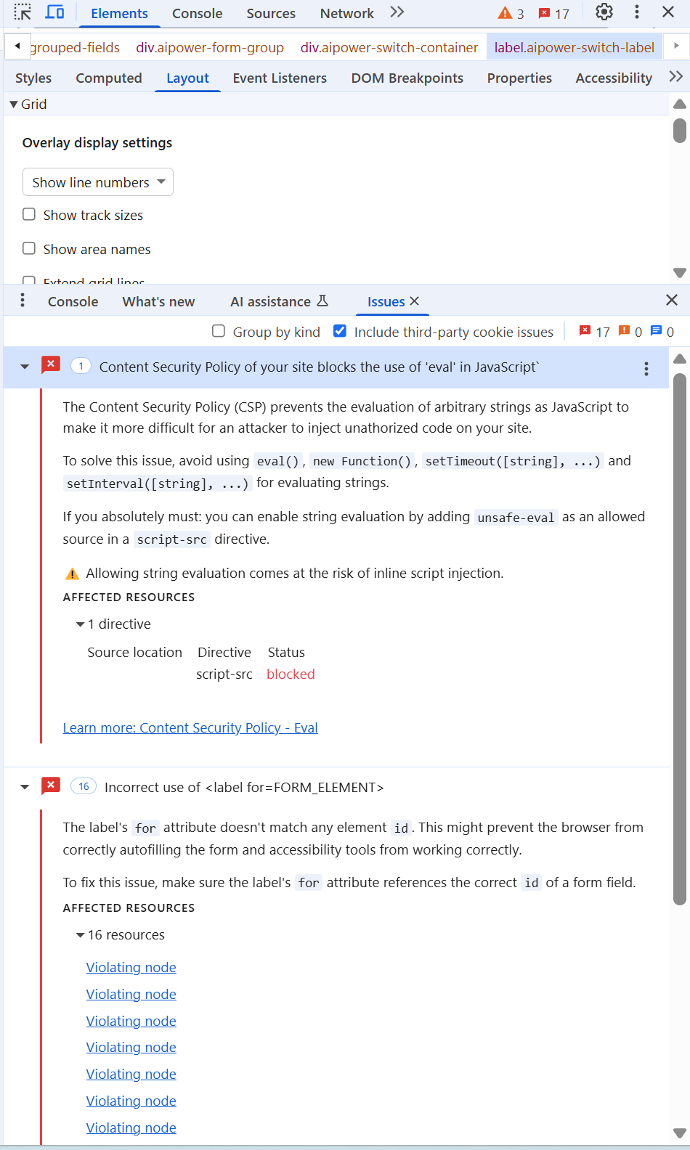Switch to the Network tab
This screenshot has height=1150, width=690.
347,13
